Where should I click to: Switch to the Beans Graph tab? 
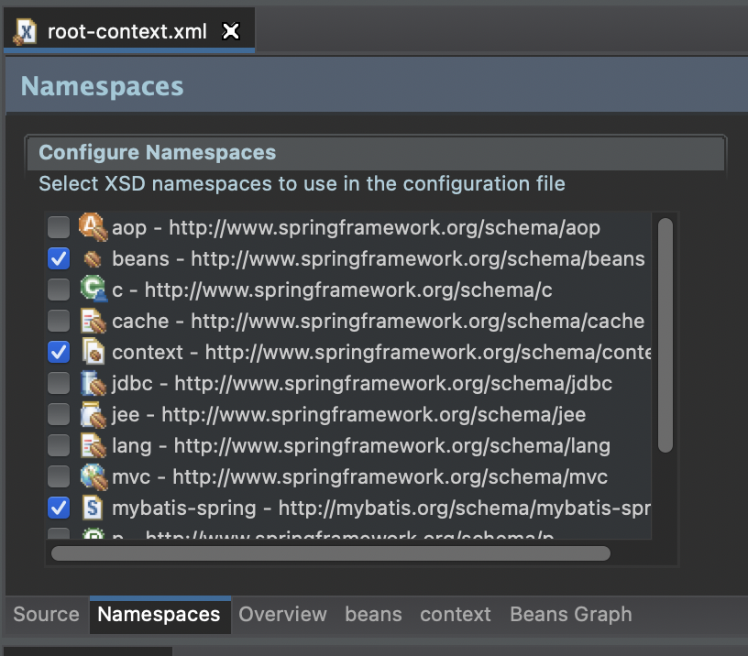pyautogui.click(x=571, y=615)
